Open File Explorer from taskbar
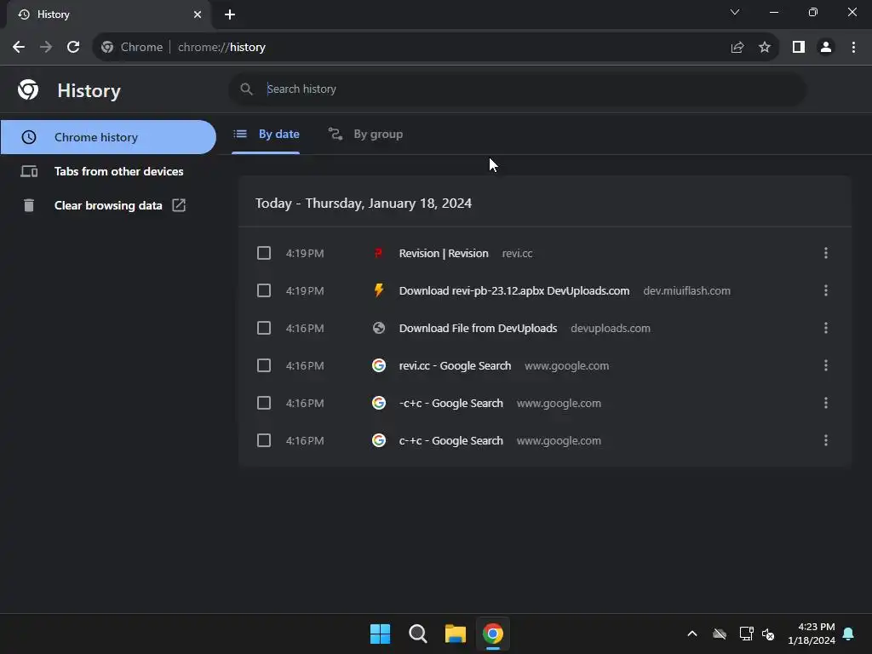 point(455,634)
